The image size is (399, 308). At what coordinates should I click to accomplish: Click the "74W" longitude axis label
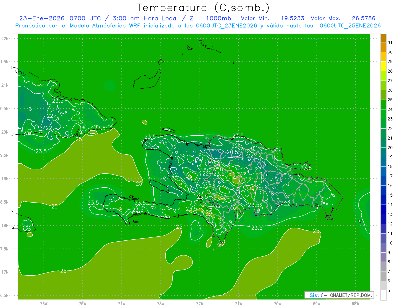pos(122,303)
